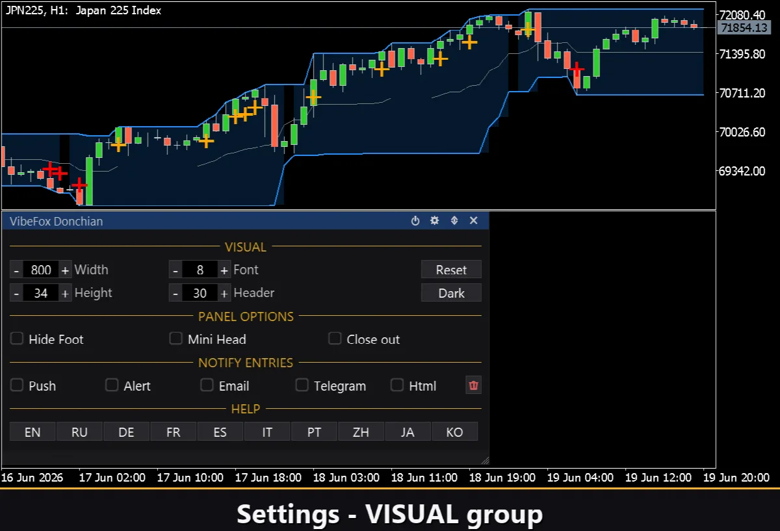Decrease the Height value with minus

tap(16, 293)
